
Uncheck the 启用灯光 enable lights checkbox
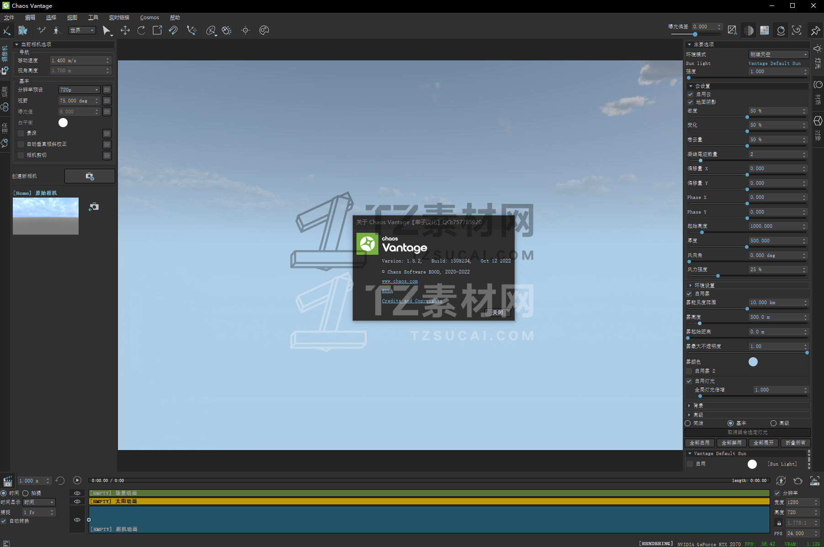689,381
